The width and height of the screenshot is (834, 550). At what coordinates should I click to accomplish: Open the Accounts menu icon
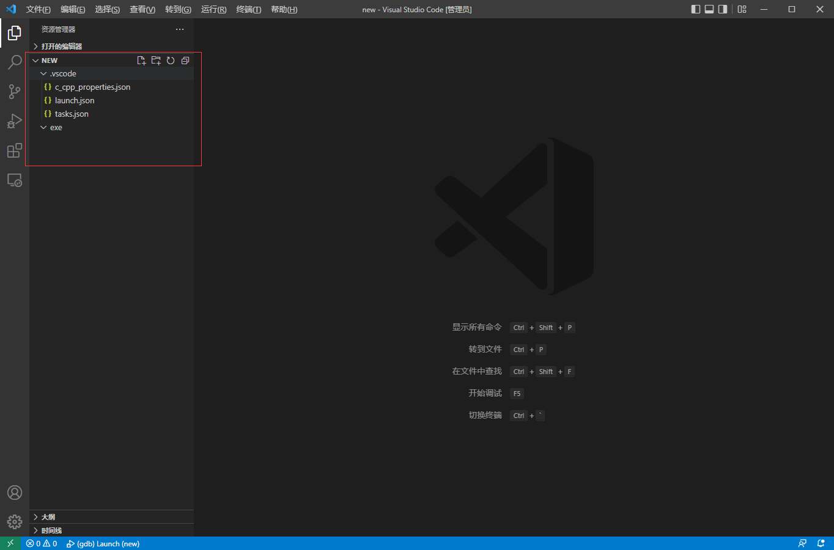pyautogui.click(x=15, y=493)
